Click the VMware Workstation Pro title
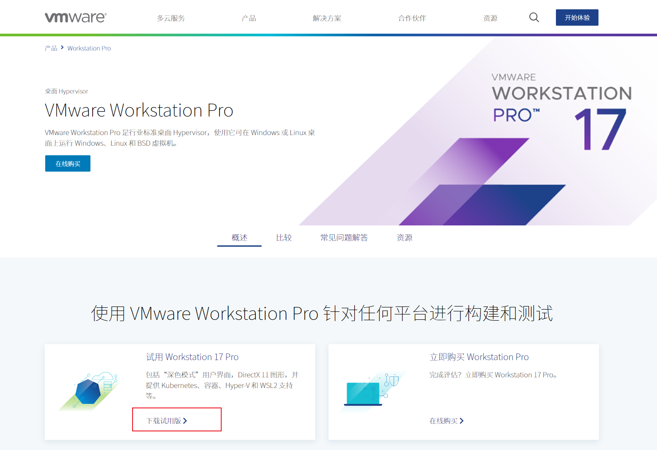The height and width of the screenshot is (450, 657). coord(139,110)
